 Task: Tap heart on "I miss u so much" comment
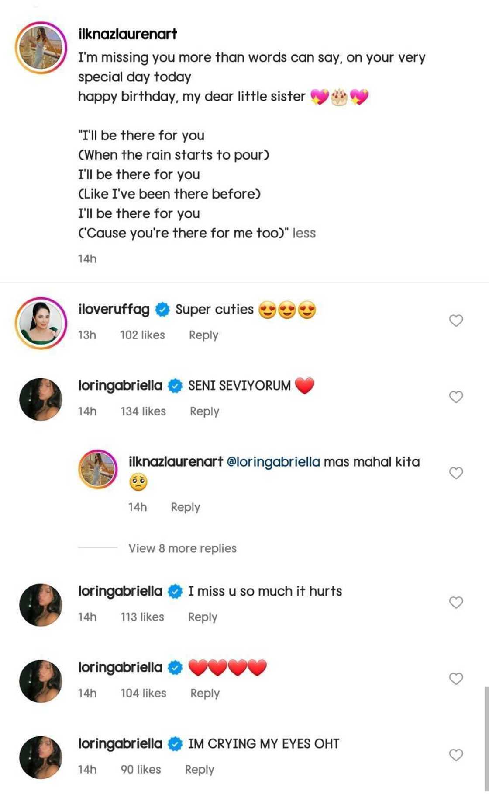coord(456,602)
